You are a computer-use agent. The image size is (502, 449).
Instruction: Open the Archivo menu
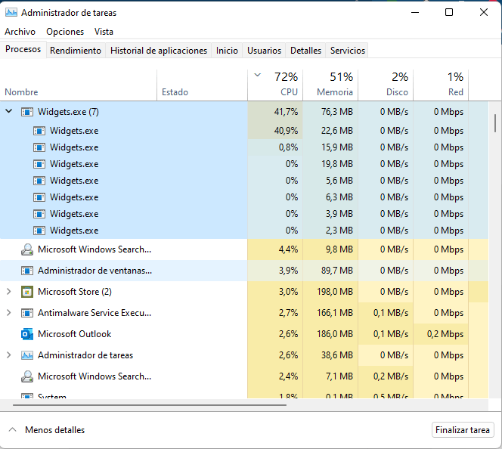tap(20, 32)
